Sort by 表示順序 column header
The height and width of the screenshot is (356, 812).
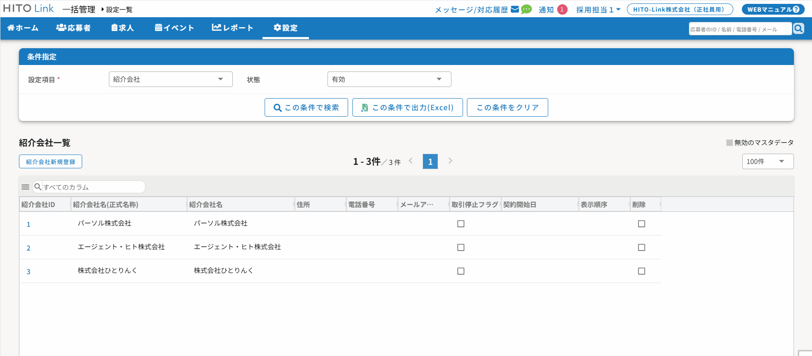coord(604,204)
